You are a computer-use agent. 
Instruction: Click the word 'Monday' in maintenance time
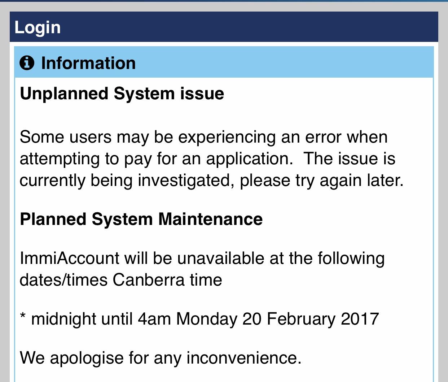coord(207,319)
